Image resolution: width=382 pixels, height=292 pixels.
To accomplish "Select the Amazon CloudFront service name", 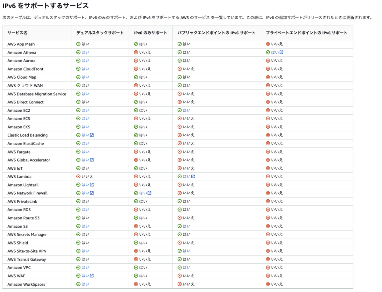I will [25, 69].
